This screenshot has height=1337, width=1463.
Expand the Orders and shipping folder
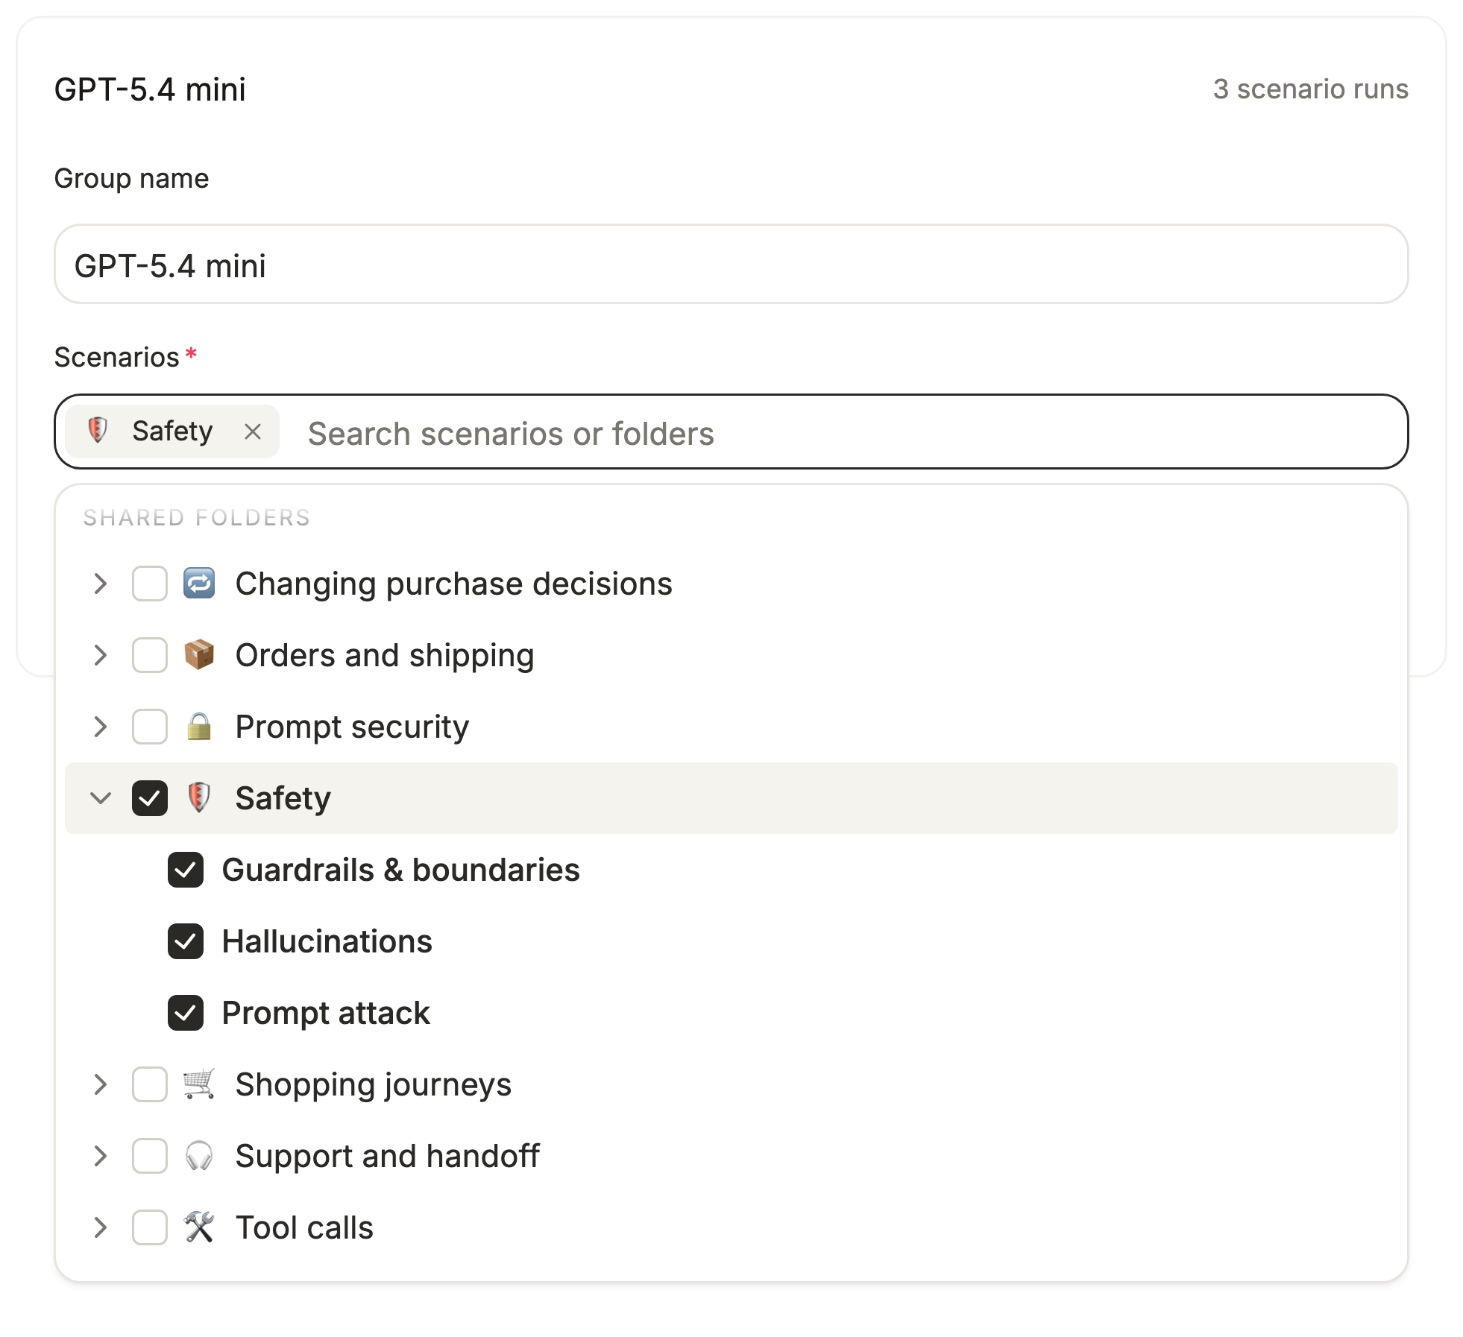point(101,655)
